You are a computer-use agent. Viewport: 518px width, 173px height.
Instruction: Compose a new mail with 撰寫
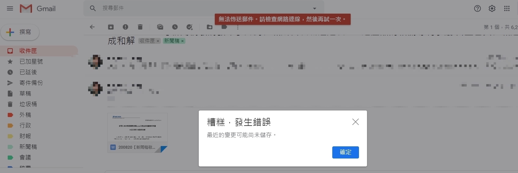click(20, 32)
